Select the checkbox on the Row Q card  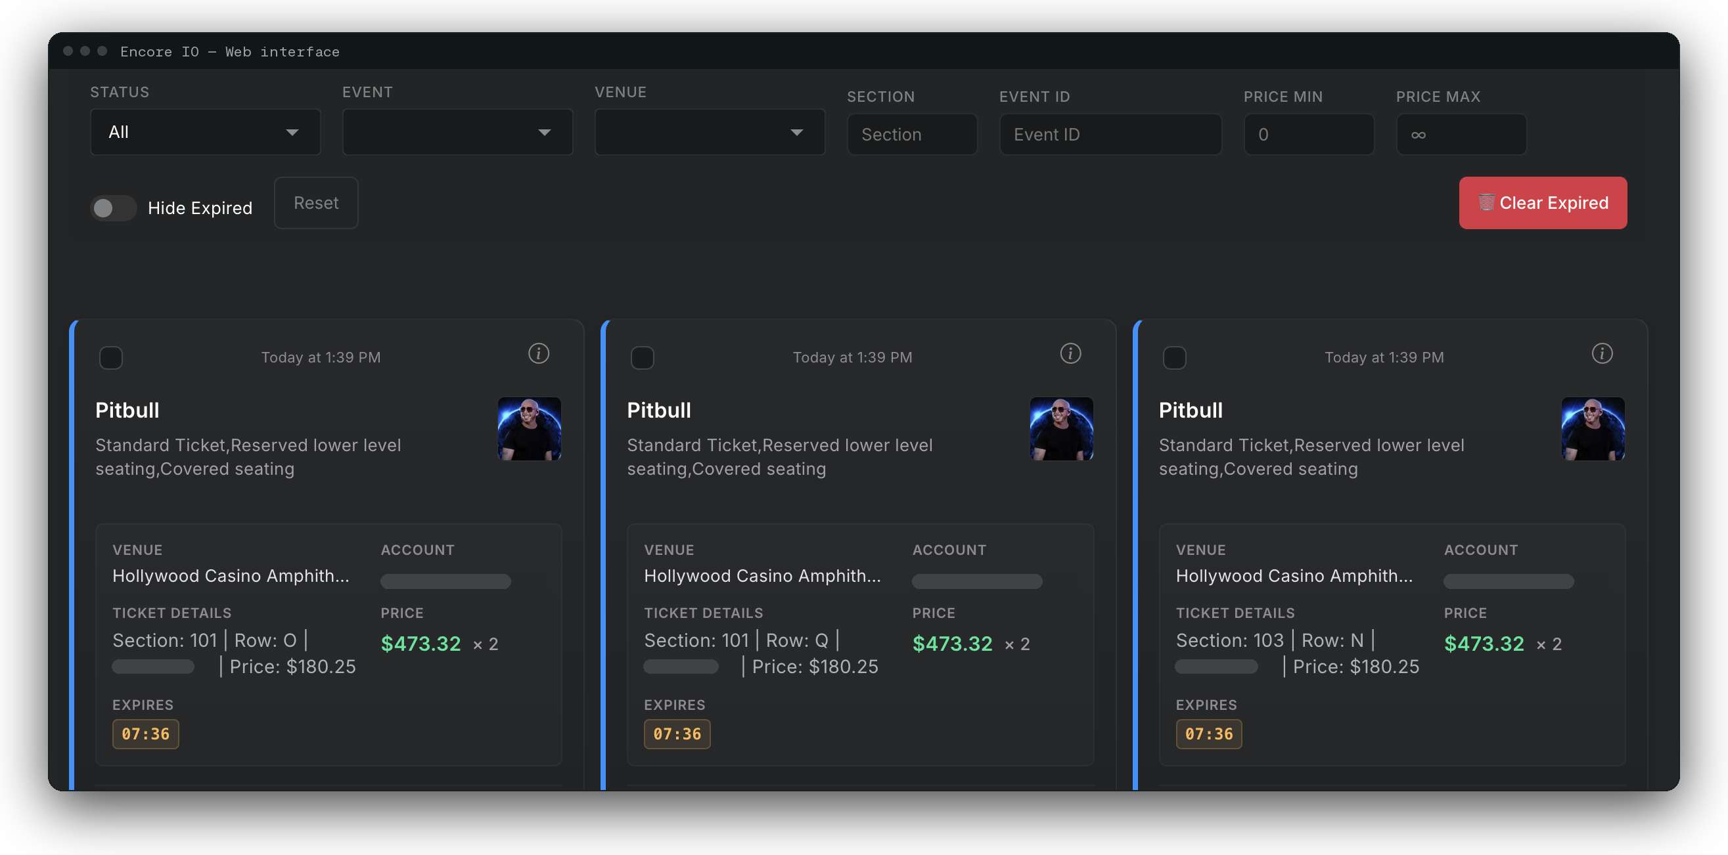coord(642,357)
